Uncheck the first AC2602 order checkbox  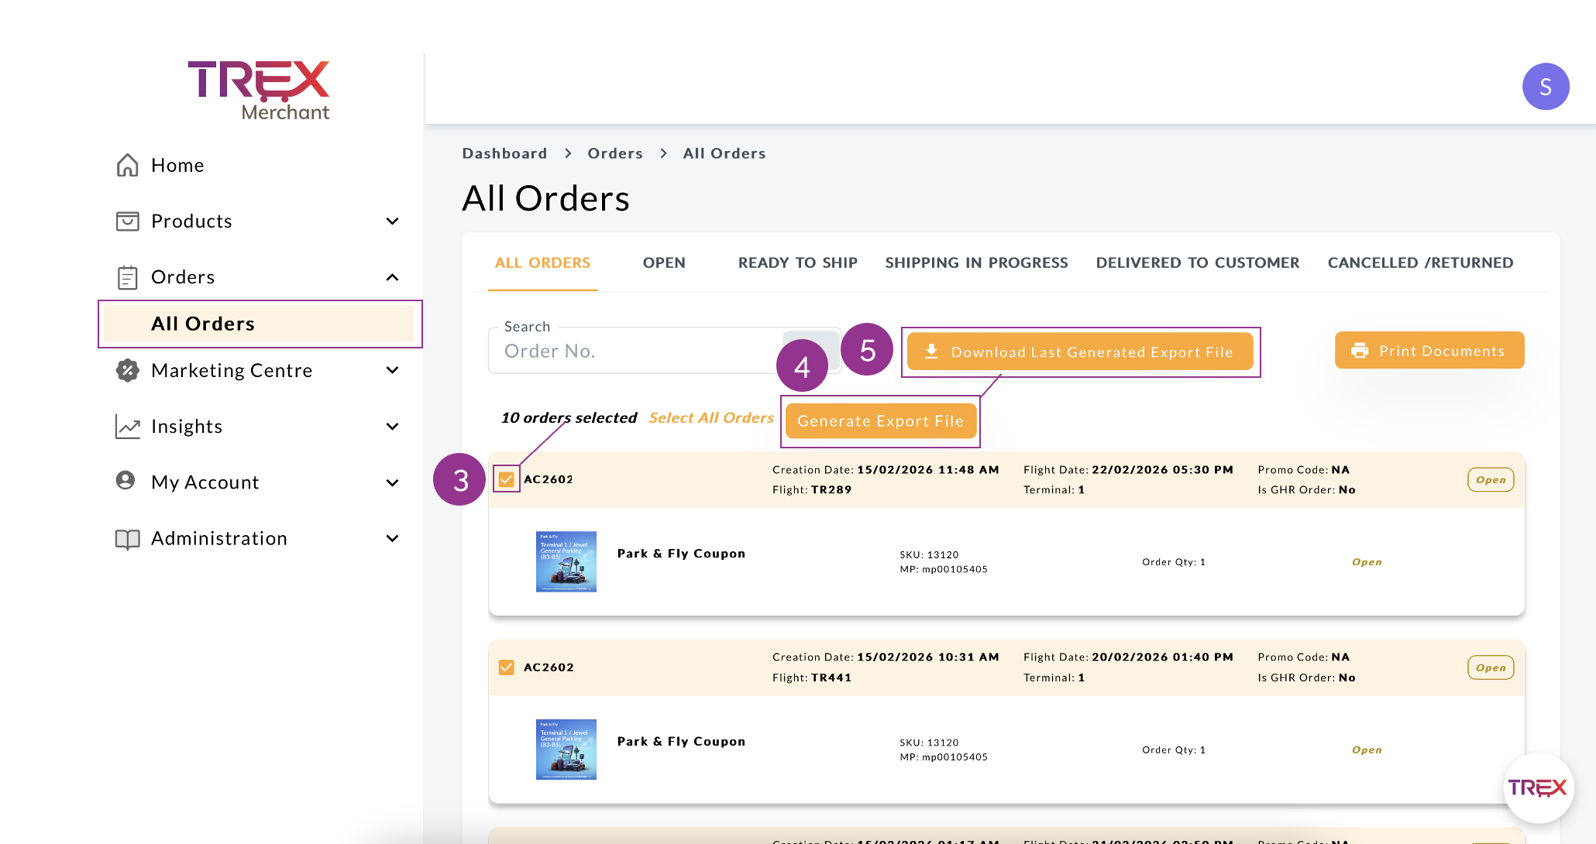(x=507, y=479)
